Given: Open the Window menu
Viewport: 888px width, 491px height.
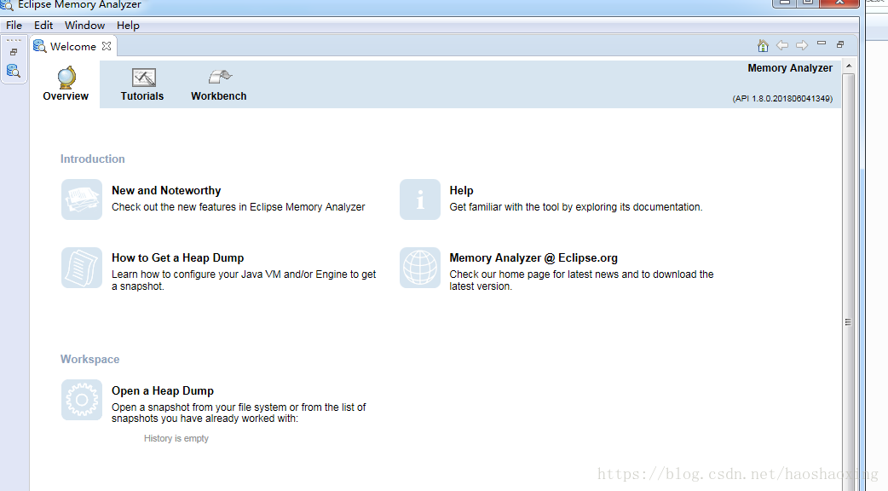Looking at the screenshot, I should pyautogui.click(x=84, y=26).
